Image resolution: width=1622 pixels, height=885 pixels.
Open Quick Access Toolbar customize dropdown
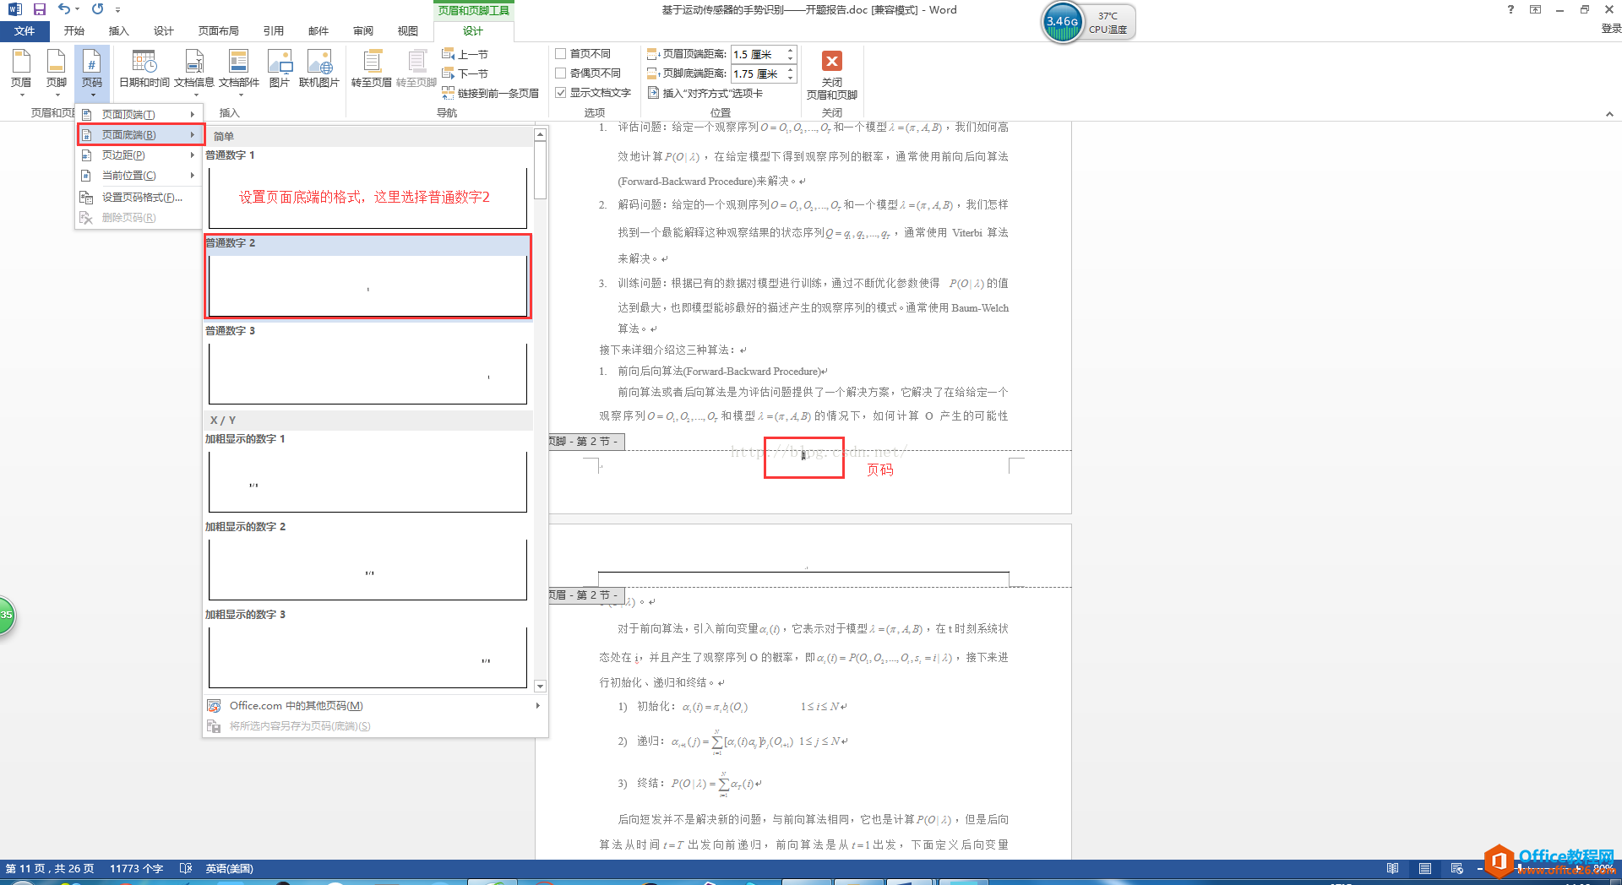pos(118,10)
